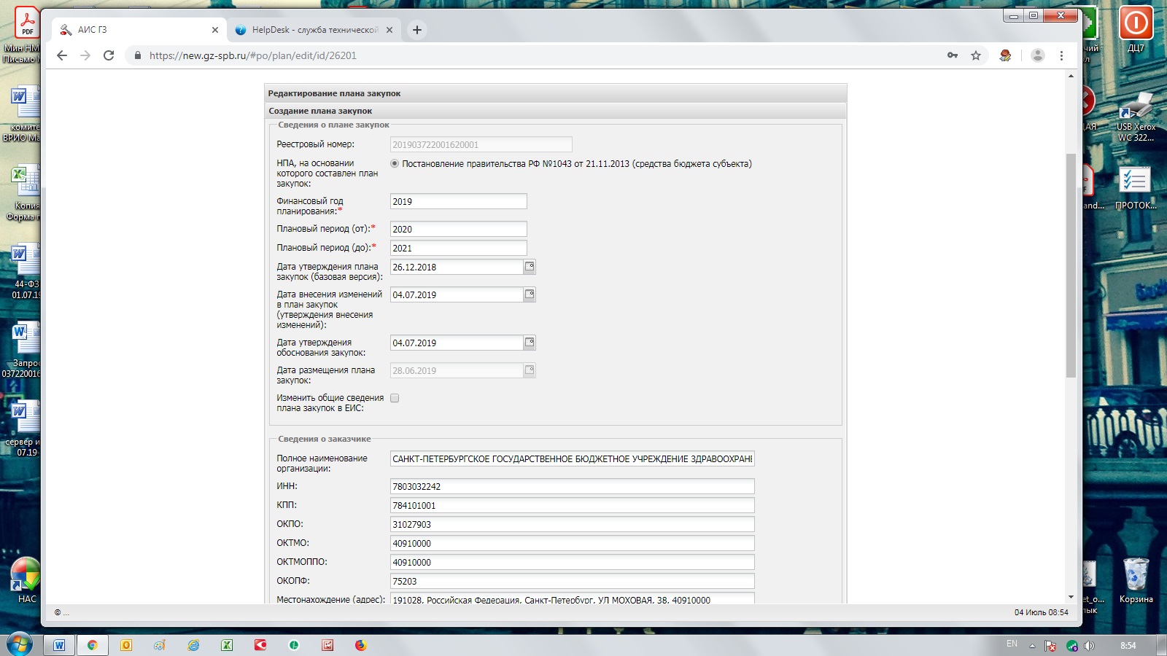Click the browser extension icon beside the bookmark star
Viewport: 1167px width, 656px height.
[1005, 55]
